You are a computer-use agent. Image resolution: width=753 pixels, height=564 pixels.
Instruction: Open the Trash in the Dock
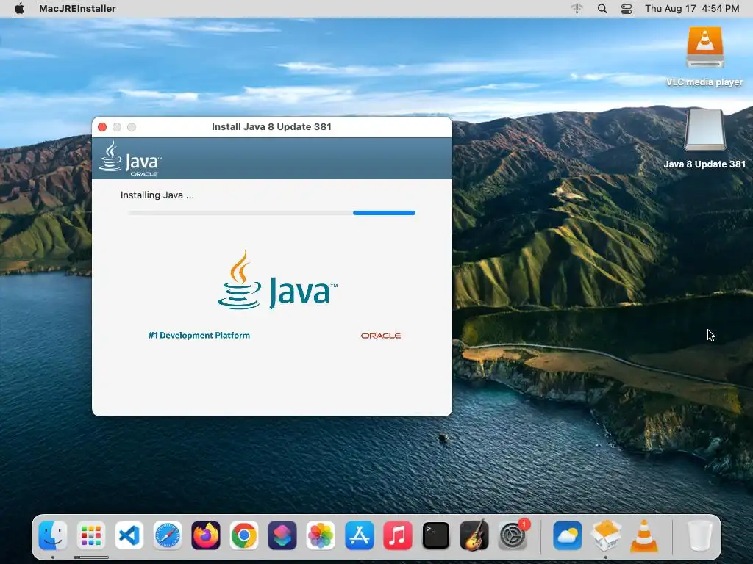(x=700, y=535)
